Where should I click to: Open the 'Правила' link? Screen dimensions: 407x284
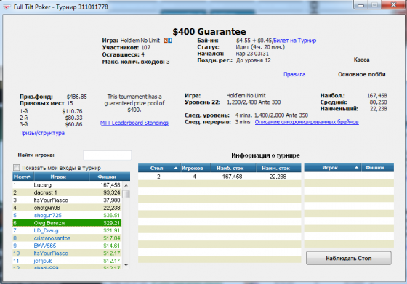(x=294, y=74)
